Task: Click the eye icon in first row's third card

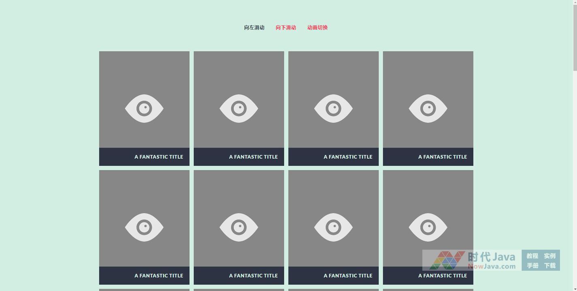Action: pyautogui.click(x=333, y=109)
